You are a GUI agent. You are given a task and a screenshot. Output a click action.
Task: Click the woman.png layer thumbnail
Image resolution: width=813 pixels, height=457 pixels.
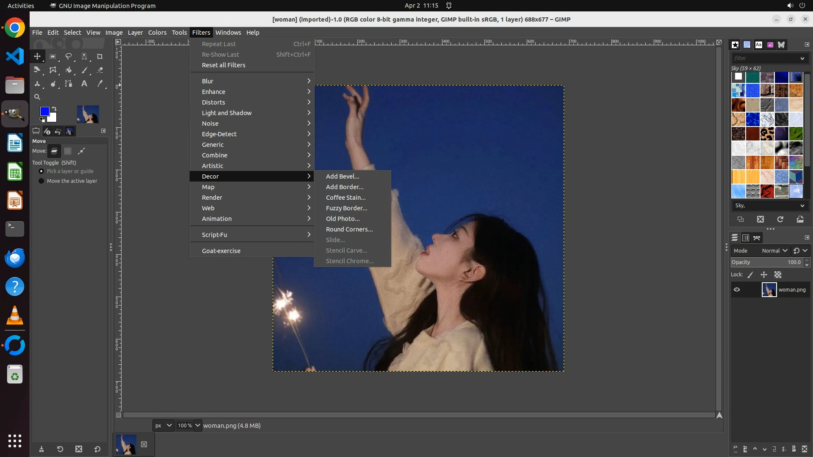[x=769, y=290]
